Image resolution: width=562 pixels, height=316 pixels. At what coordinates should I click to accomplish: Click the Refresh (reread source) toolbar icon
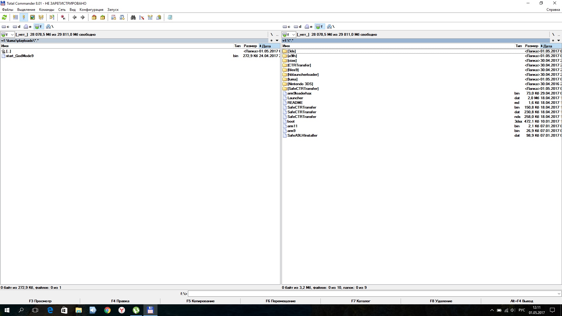[5, 18]
